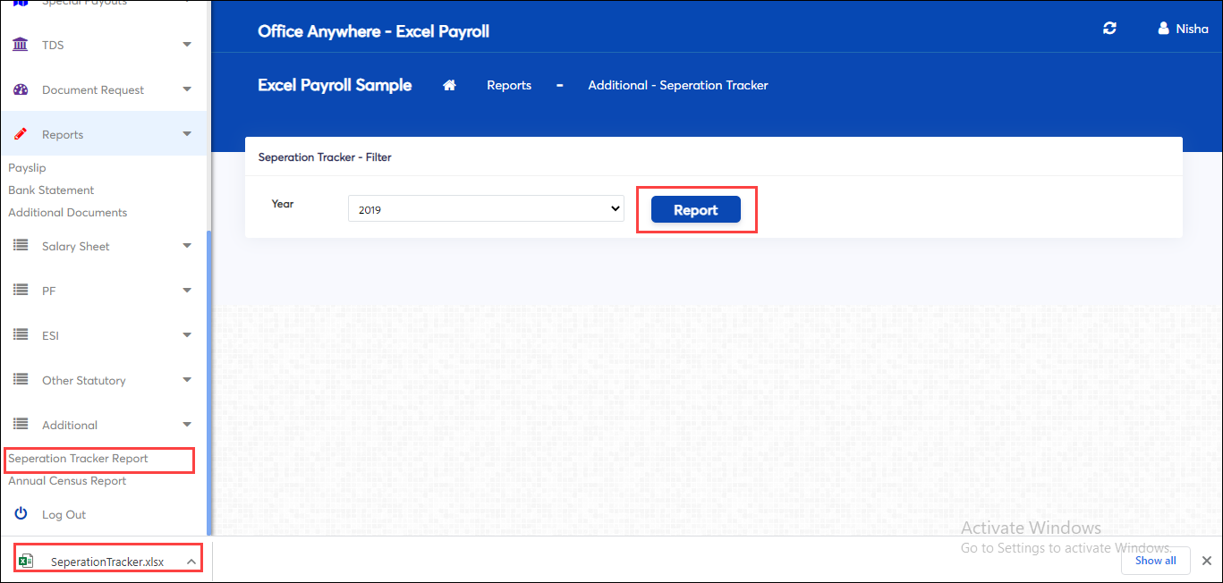The height and width of the screenshot is (583, 1223).
Task: Go to home via the breadcrumb house icon
Action: pyautogui.click(x=450, y=85)
